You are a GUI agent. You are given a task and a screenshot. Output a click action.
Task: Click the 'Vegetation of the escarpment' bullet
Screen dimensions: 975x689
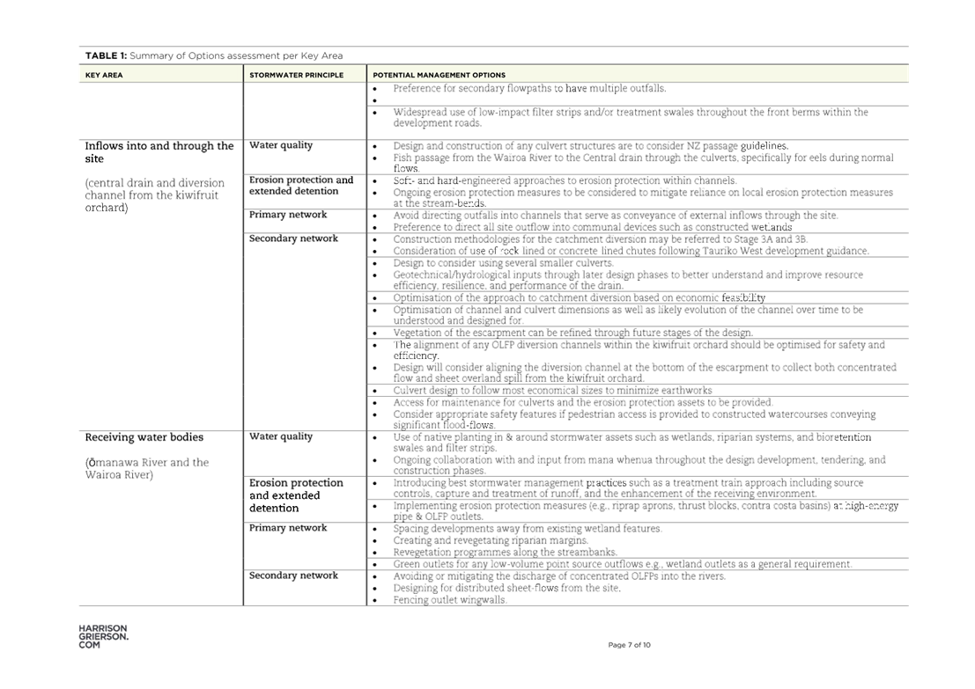click(x=572, y=333)
